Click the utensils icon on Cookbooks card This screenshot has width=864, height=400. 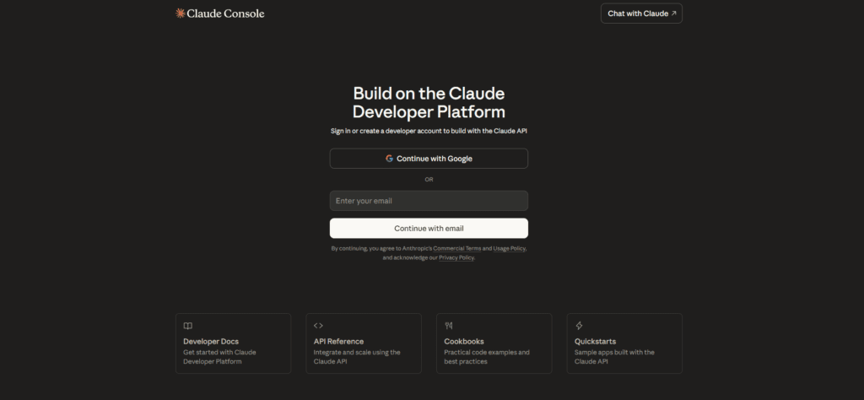449,326
